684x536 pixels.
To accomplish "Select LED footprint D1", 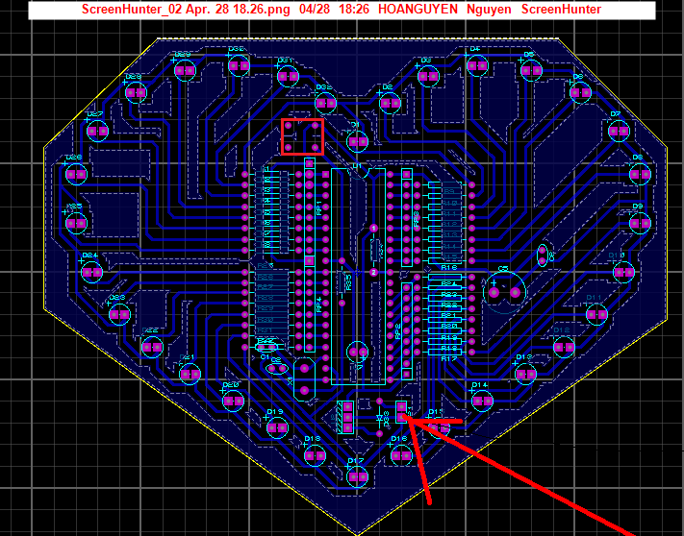I will click(x=358, y=142).
